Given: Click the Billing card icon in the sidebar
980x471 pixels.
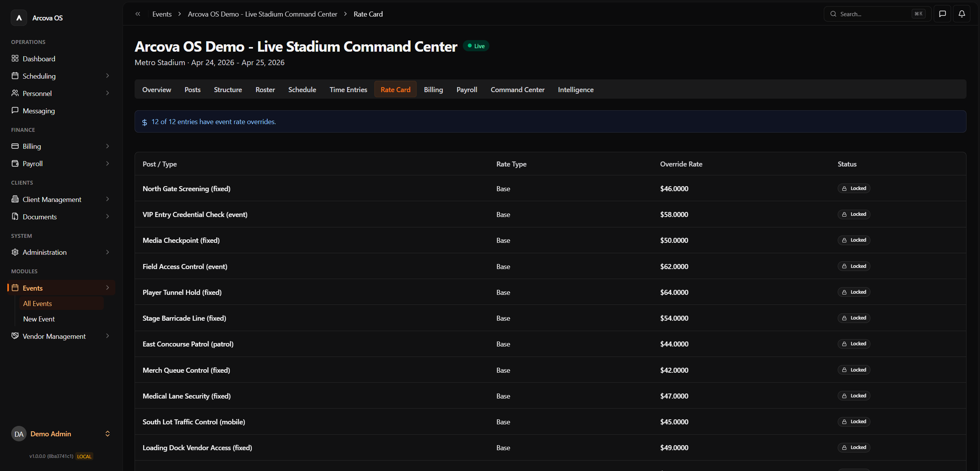Looking at the screenshot, I should pos(15,146).
